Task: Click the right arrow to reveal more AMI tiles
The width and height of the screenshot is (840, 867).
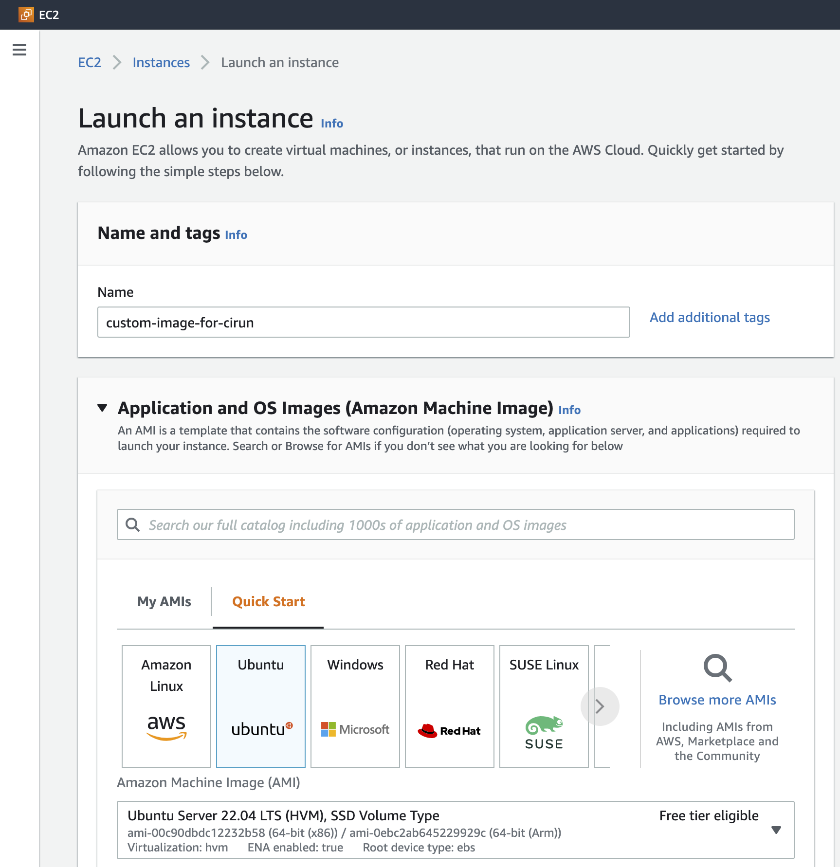Action: tap(600, 706)
